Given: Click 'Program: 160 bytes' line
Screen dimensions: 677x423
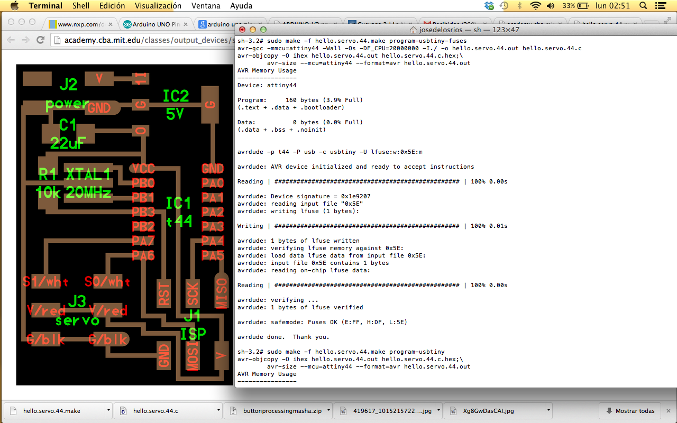Looking at the screenshot, I should pyautogui.click(x=300, y=100).
